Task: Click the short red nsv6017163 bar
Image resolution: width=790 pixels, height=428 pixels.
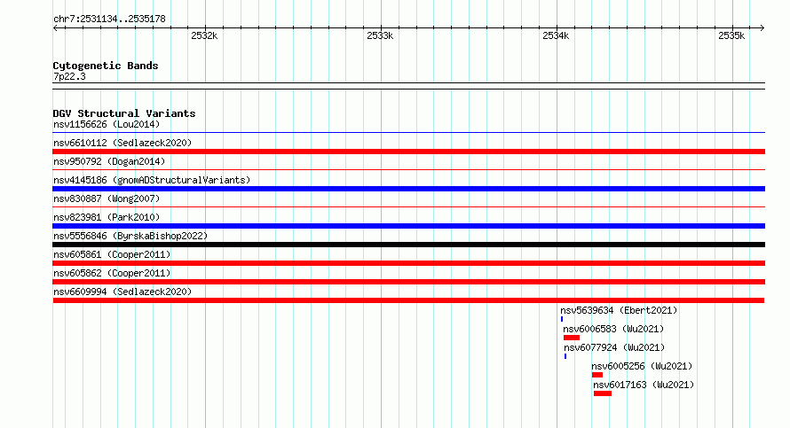Action: 603,393
